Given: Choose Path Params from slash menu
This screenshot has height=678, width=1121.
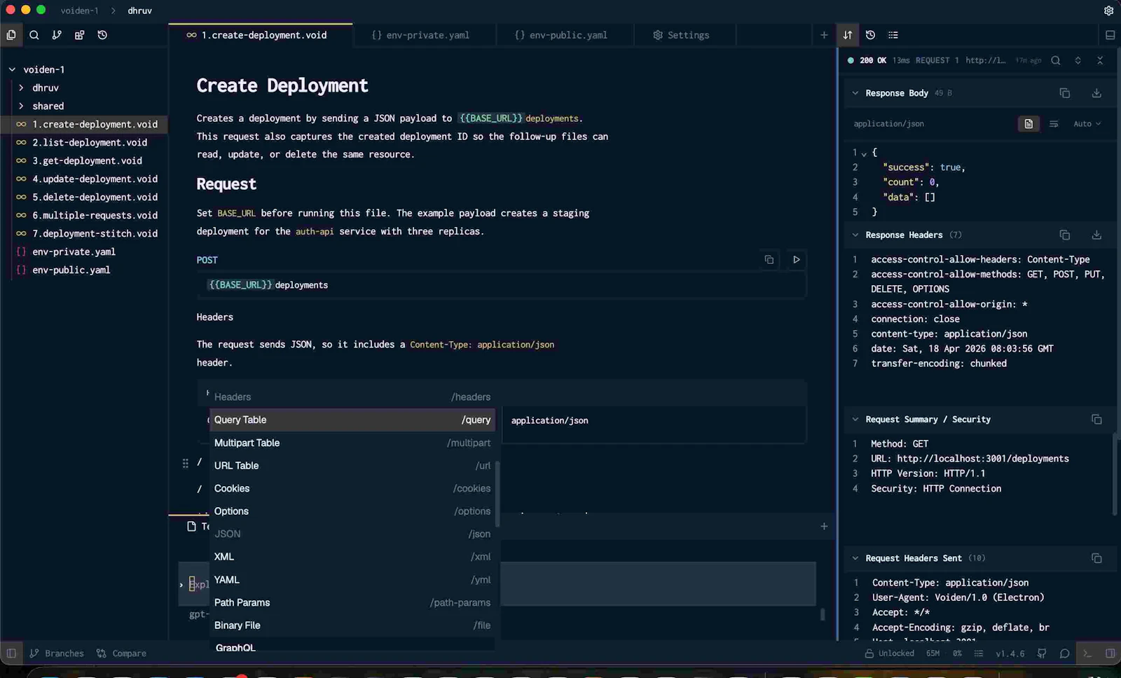Looking at the screenshot, I should click(352, 602).
